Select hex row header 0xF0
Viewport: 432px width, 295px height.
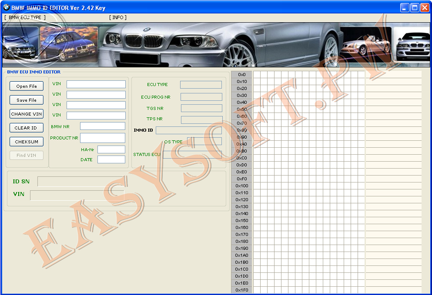tap(241, 179)
